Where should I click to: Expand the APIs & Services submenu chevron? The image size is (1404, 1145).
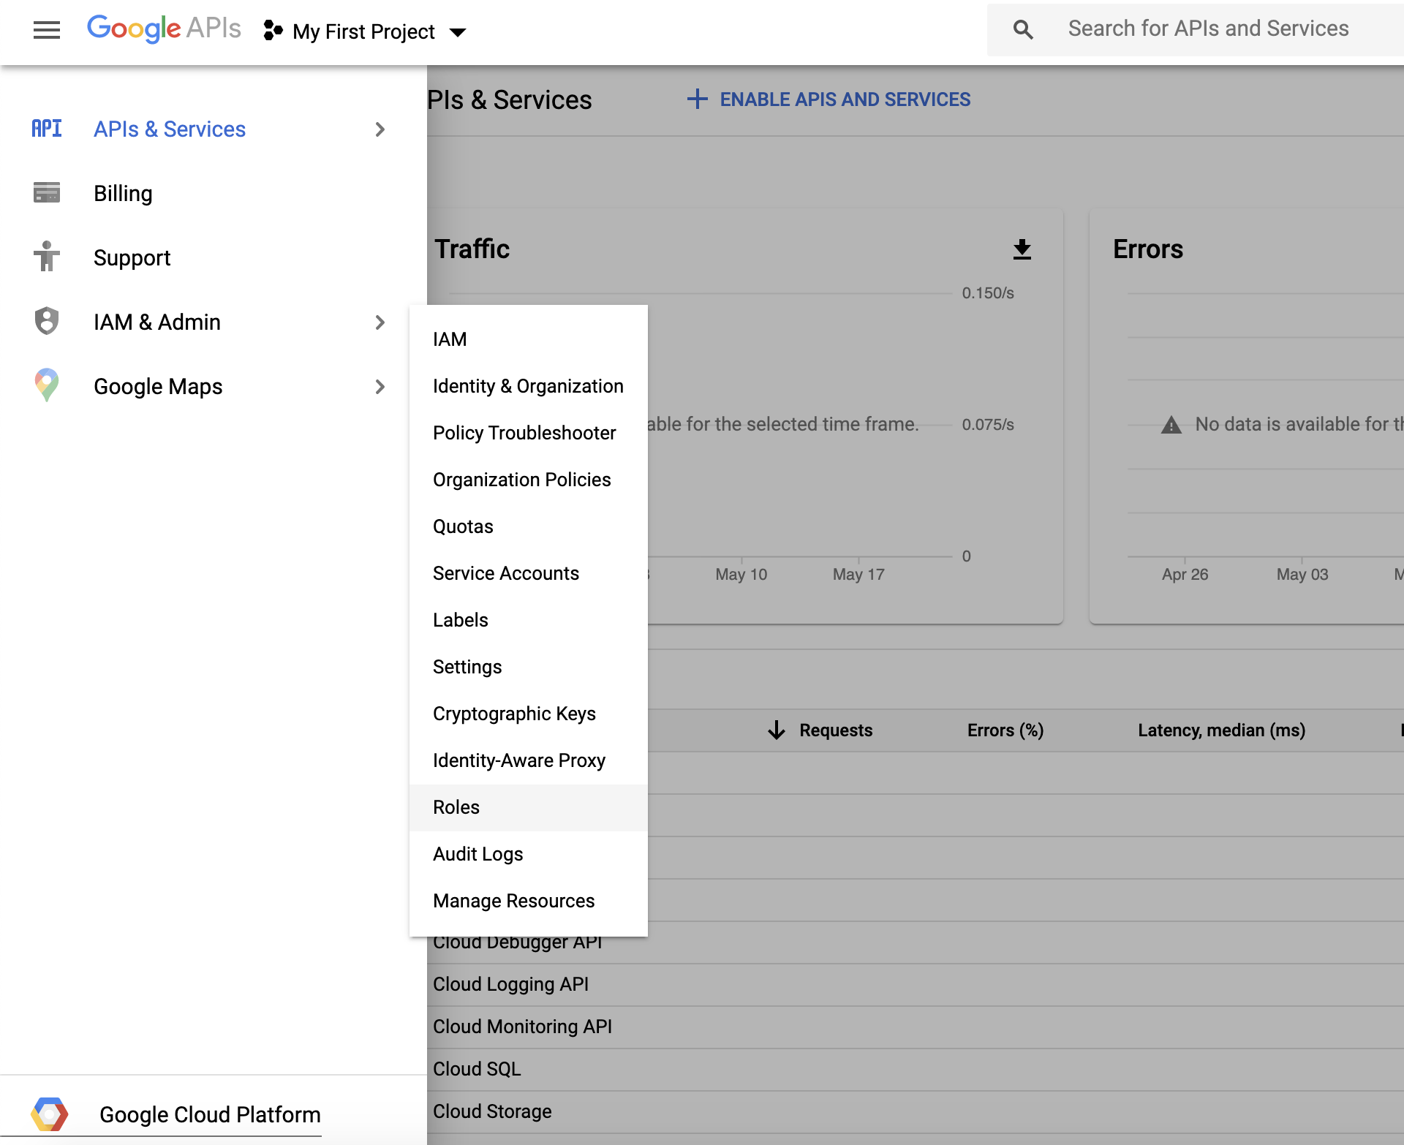(x=380, y=129)
